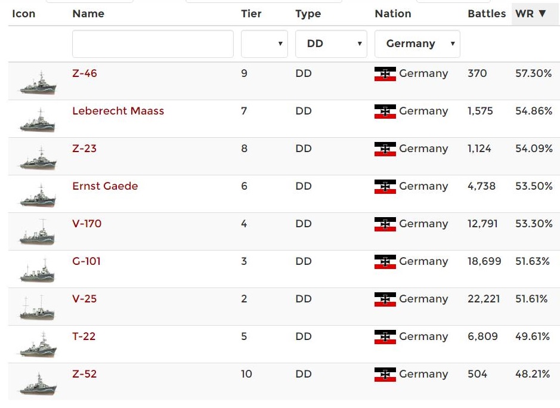This screenshot has width=560, height=408.
Task: Focus the Name filter text field
Action: tap(153, 44)
